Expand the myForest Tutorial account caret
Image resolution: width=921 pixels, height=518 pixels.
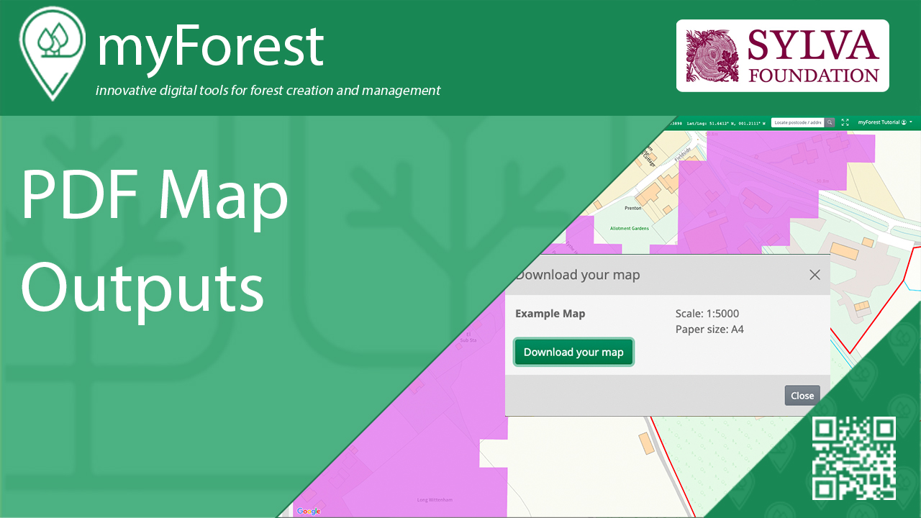click(x=912, y=123)
